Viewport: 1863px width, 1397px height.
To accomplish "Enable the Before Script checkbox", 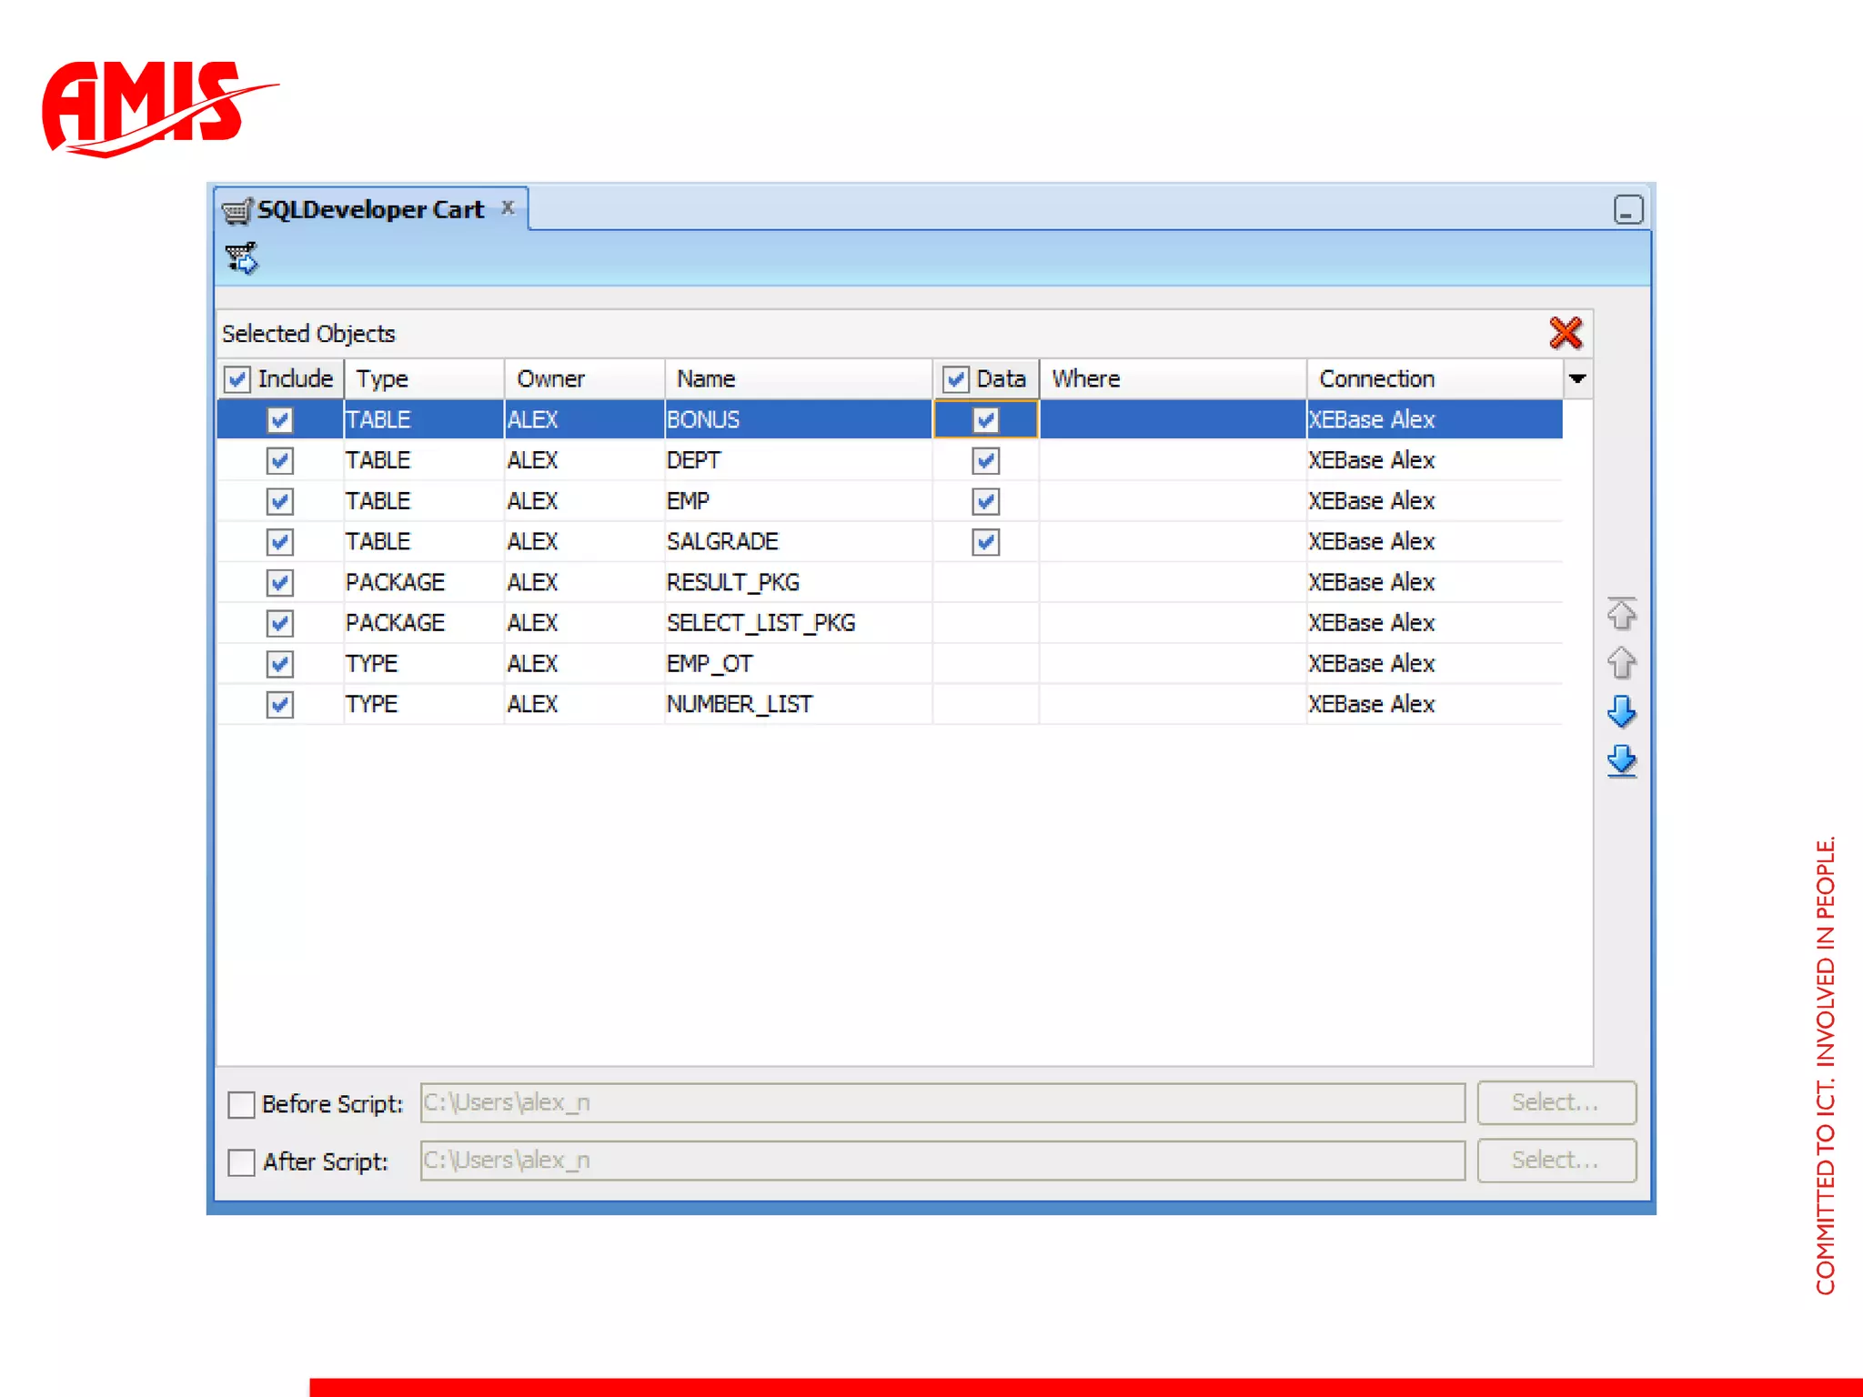I will [x=241, y=1104].
